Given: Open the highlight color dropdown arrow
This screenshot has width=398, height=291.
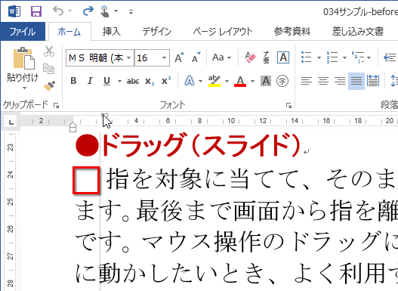Looking at the screenshot, I should (x=227, y=82).
